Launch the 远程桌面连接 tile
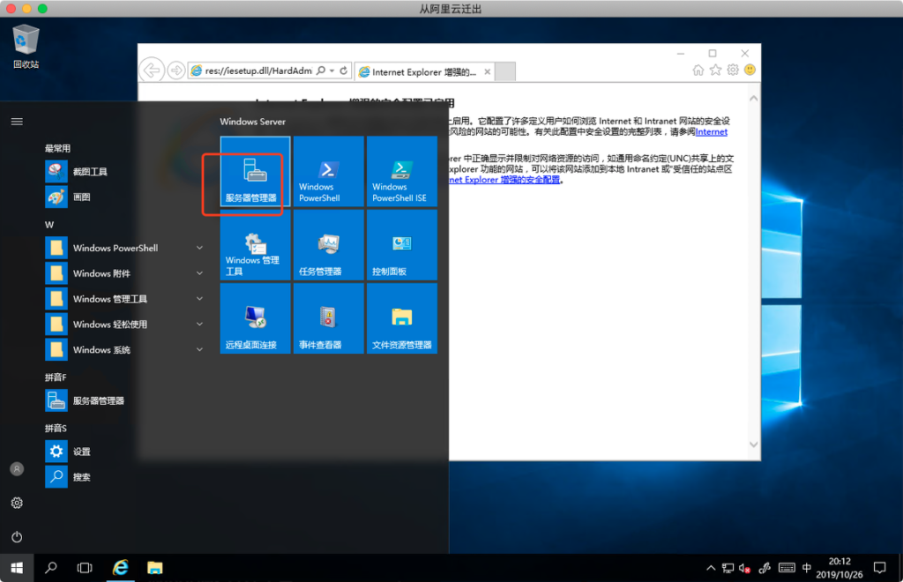 click(x=255, y=318)
